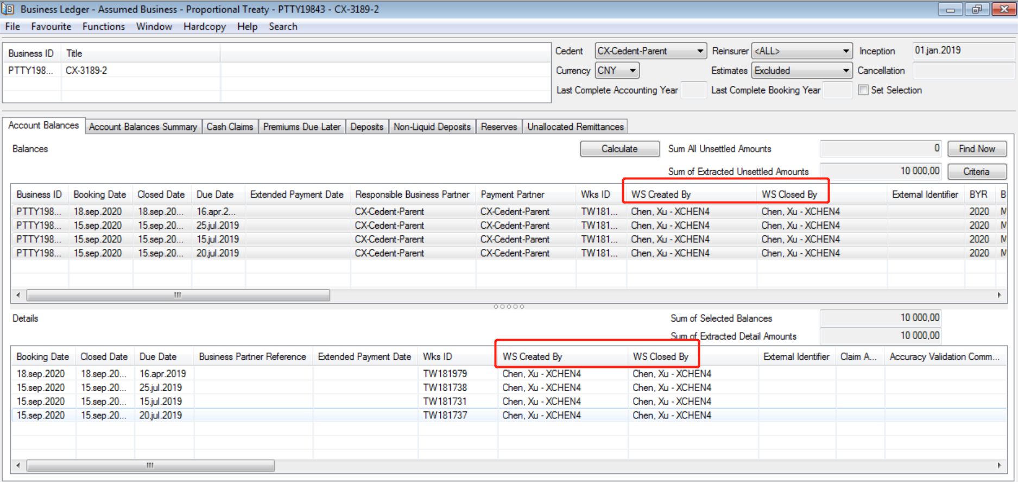Tick the Set Selection checkbox
The height and width of the screenshot is (482, 1018).
(x=863, y=90)
